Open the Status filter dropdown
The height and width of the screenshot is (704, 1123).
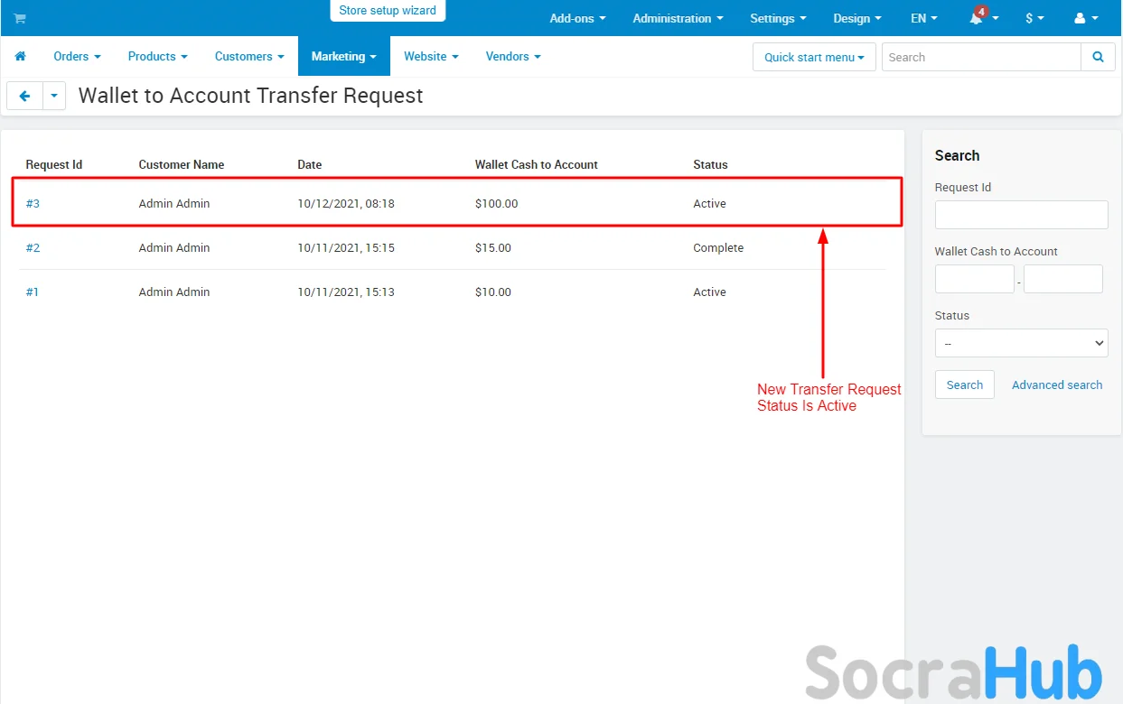(x=1021, y=343)
